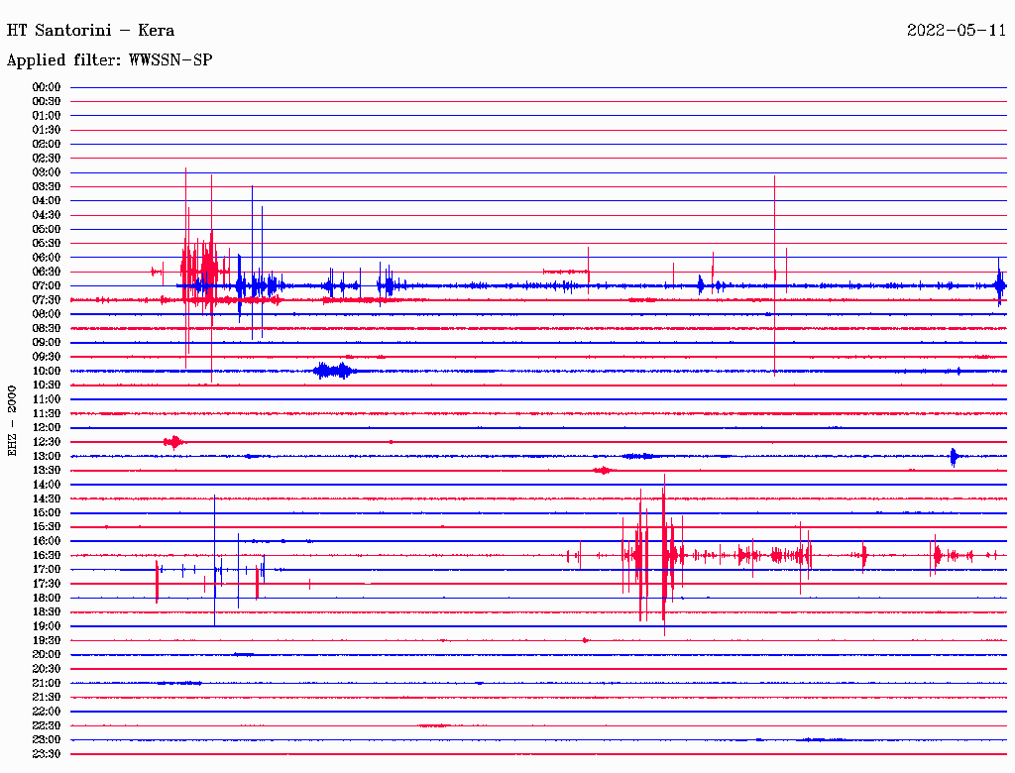The image size is (1015, 773).
Task: Select the 10:00 time label
Action: click(47, 371)
